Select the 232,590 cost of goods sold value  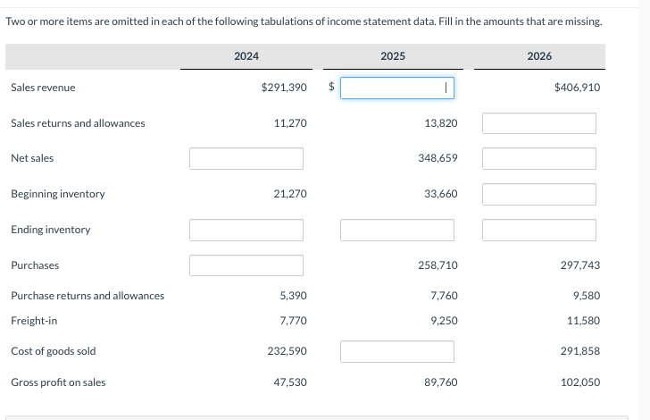[287, 350]
